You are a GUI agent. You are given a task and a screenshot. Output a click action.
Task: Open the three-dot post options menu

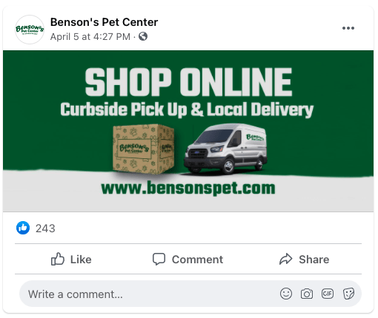(348, 28)
